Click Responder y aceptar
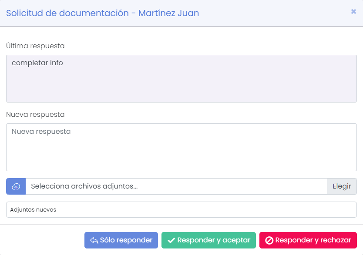Viewport: 363px width, 255px height. click(208, 239)
